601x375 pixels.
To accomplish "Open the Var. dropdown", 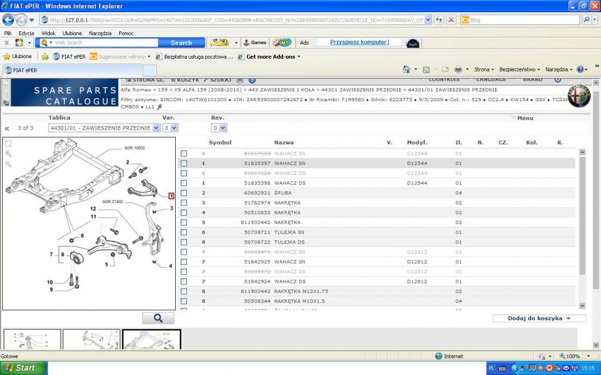I will coord(170,128).
